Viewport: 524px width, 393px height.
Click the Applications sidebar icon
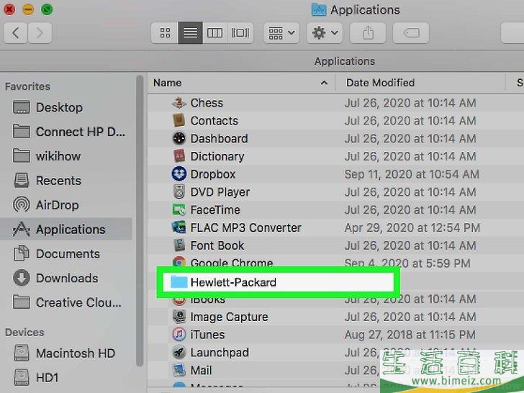(22, 229)
